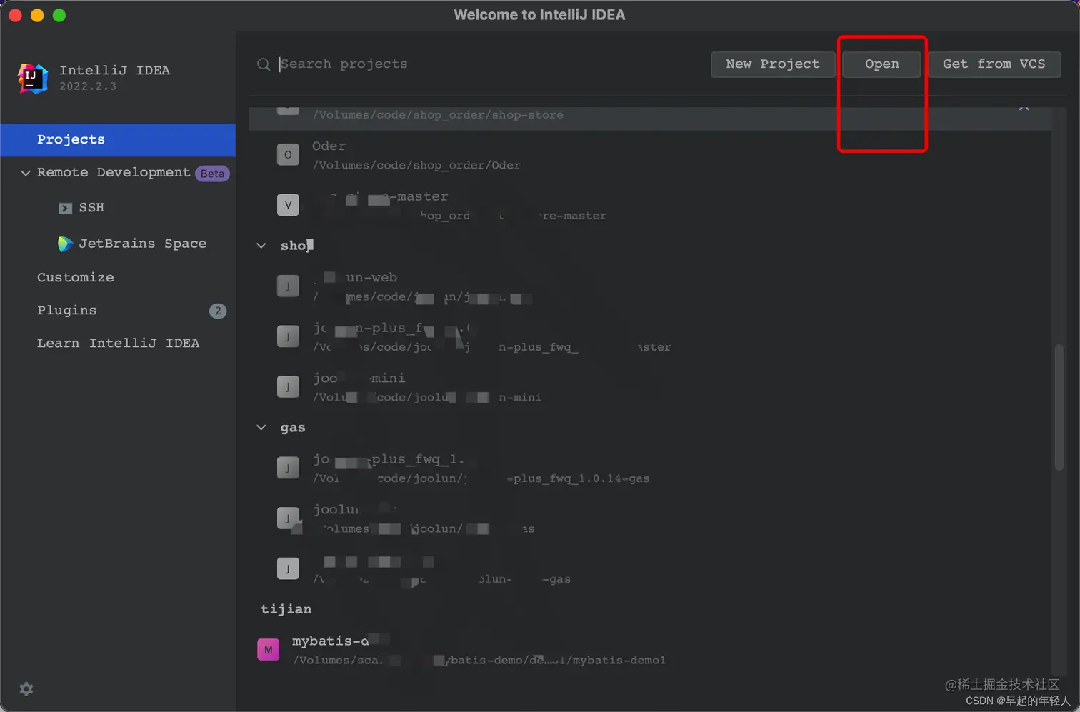Image resolution: width=1080 pixels, height=712 pixels.
Task: Open settings gear at bottom left
Action: [26, 689]
